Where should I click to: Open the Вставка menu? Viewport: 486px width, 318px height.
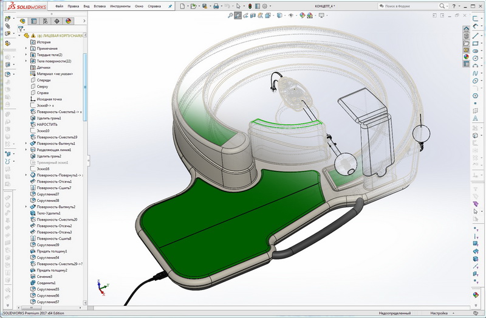pyautogui.click(x=99, y=6)
